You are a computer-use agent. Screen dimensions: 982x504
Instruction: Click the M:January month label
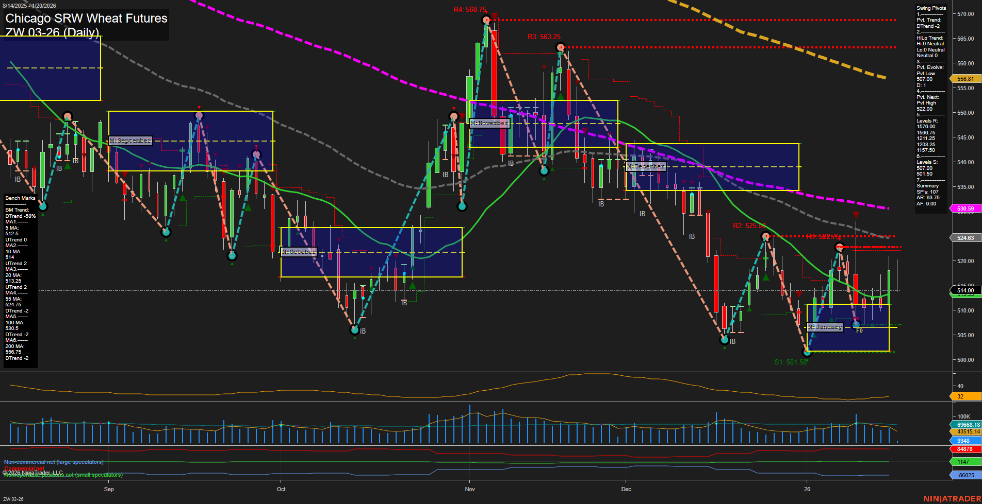tap(826, 326)
